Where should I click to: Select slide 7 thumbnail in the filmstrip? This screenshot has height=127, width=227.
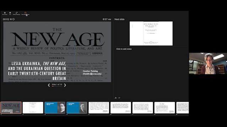tap(143, 108)
